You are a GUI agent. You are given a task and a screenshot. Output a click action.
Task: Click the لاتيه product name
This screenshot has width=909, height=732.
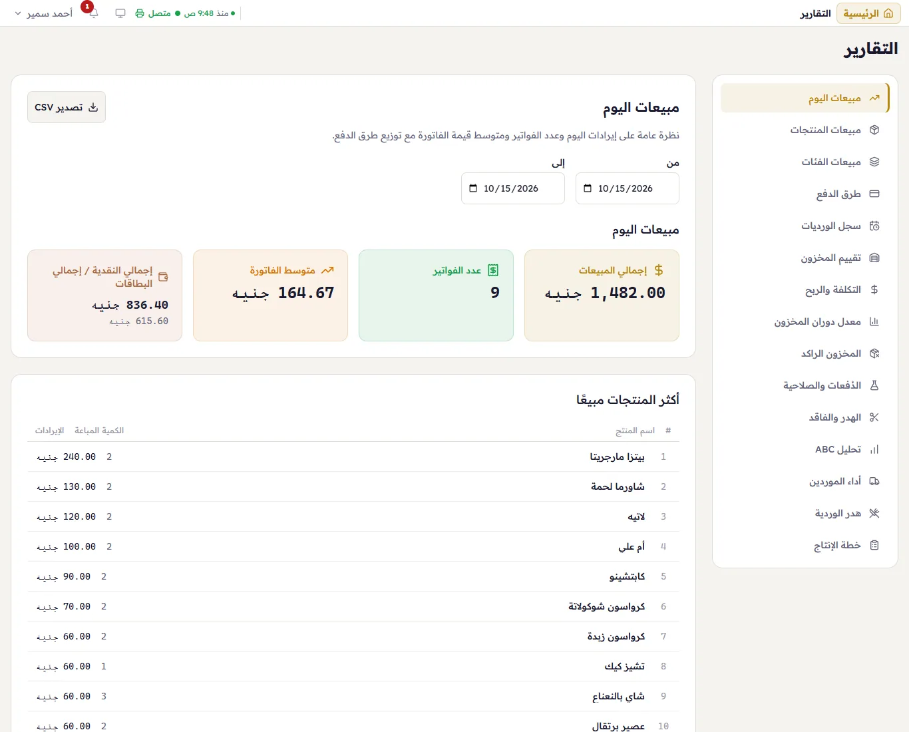[x=636, y=516]
